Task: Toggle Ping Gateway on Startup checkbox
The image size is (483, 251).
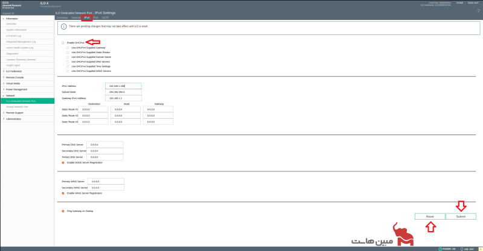Action: (63, 211)
